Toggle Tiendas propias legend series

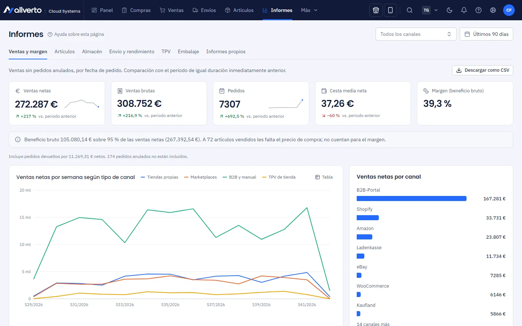click(159, 177)
